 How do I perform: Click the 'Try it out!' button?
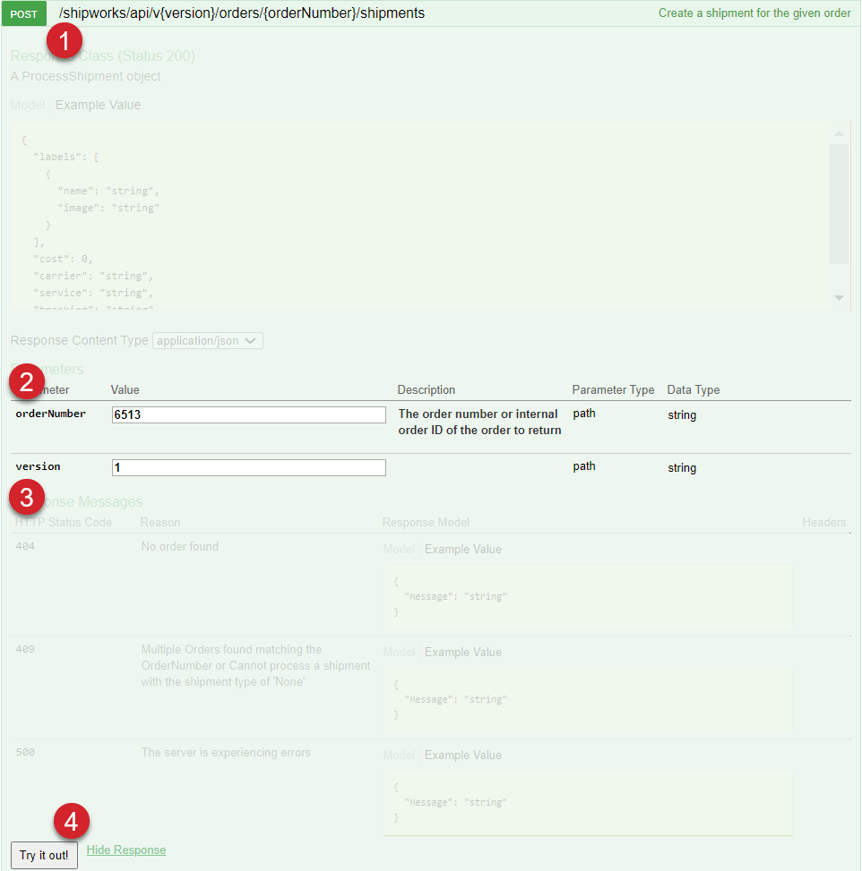[44, 856]
